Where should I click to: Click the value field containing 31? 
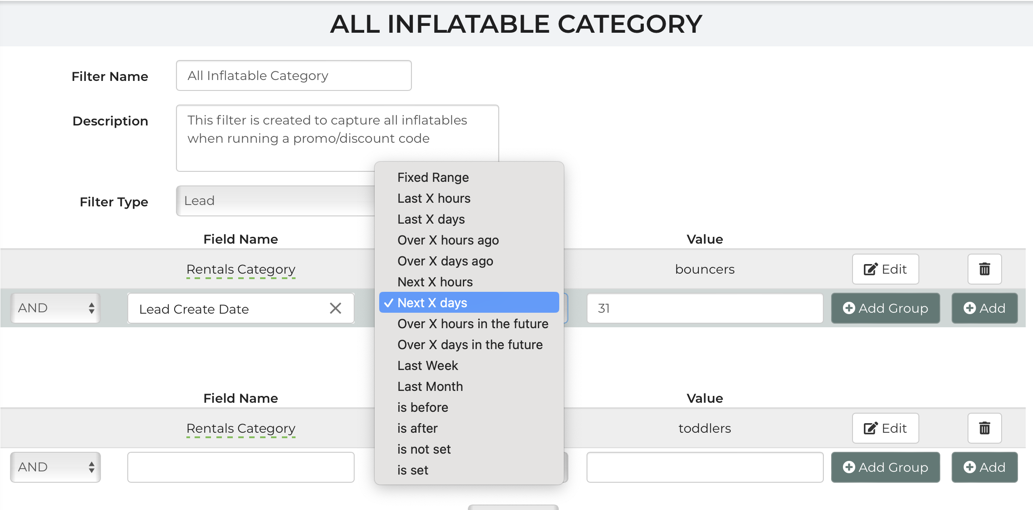705,308
